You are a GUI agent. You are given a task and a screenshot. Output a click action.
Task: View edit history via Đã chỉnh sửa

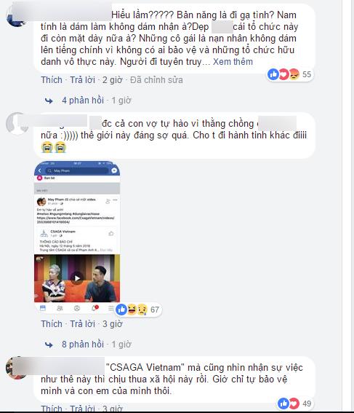click(156, 80)
